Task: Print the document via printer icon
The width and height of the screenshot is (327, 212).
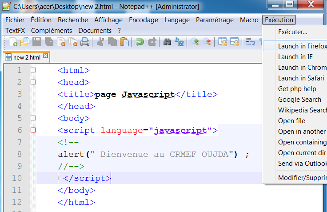Action: coord(85,42)
